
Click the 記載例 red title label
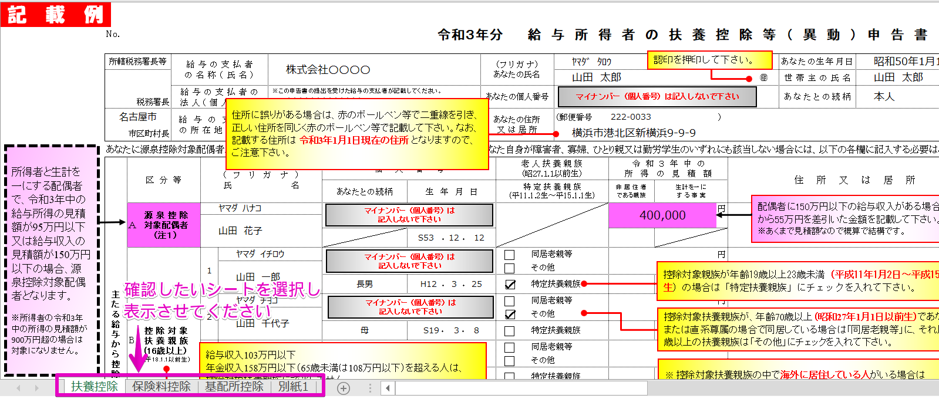55,13
